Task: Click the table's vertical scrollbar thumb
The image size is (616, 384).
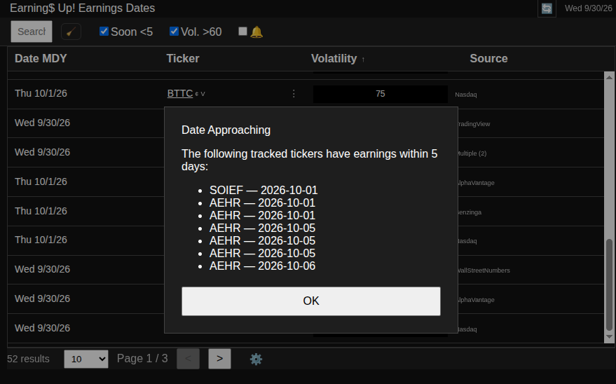Action: point(609,284)
